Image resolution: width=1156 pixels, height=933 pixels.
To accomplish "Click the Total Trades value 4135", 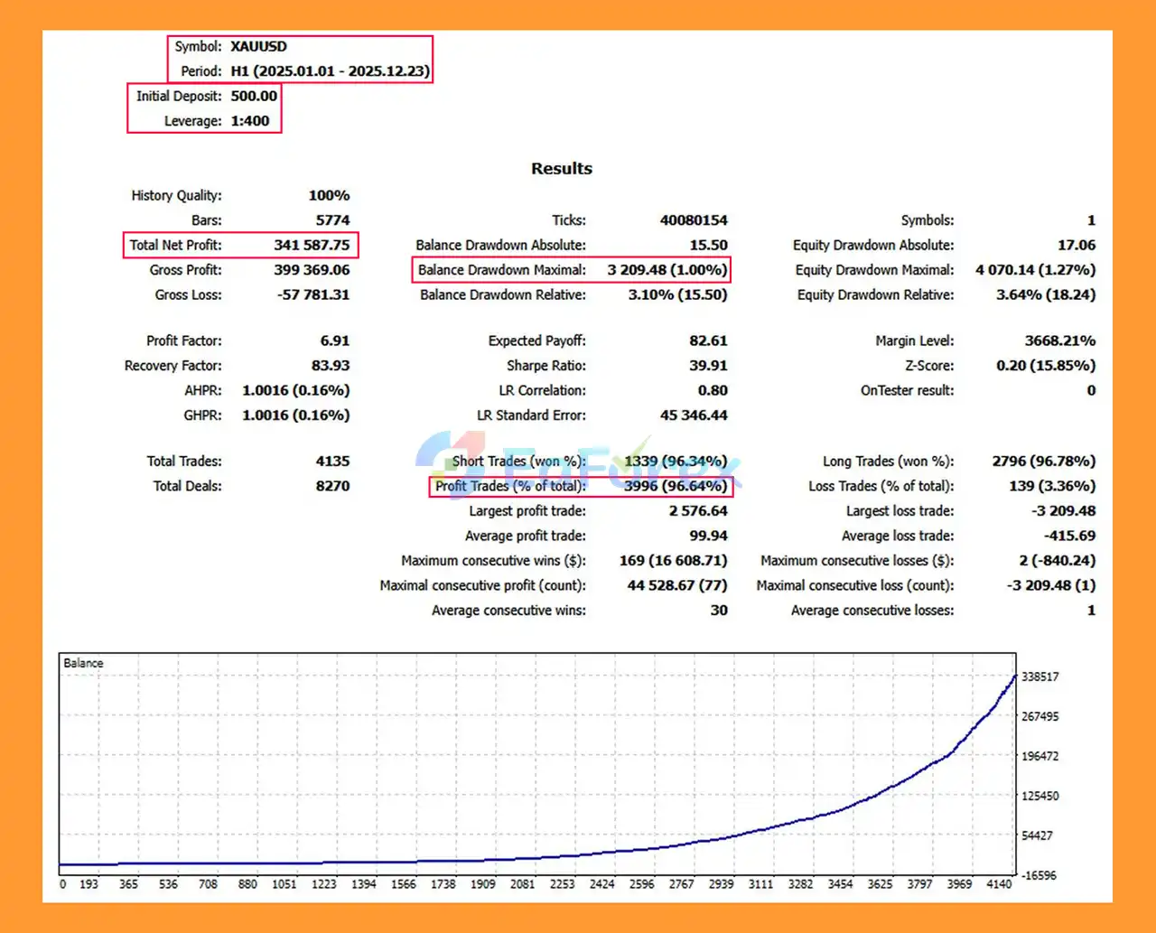I will [332, 462].
